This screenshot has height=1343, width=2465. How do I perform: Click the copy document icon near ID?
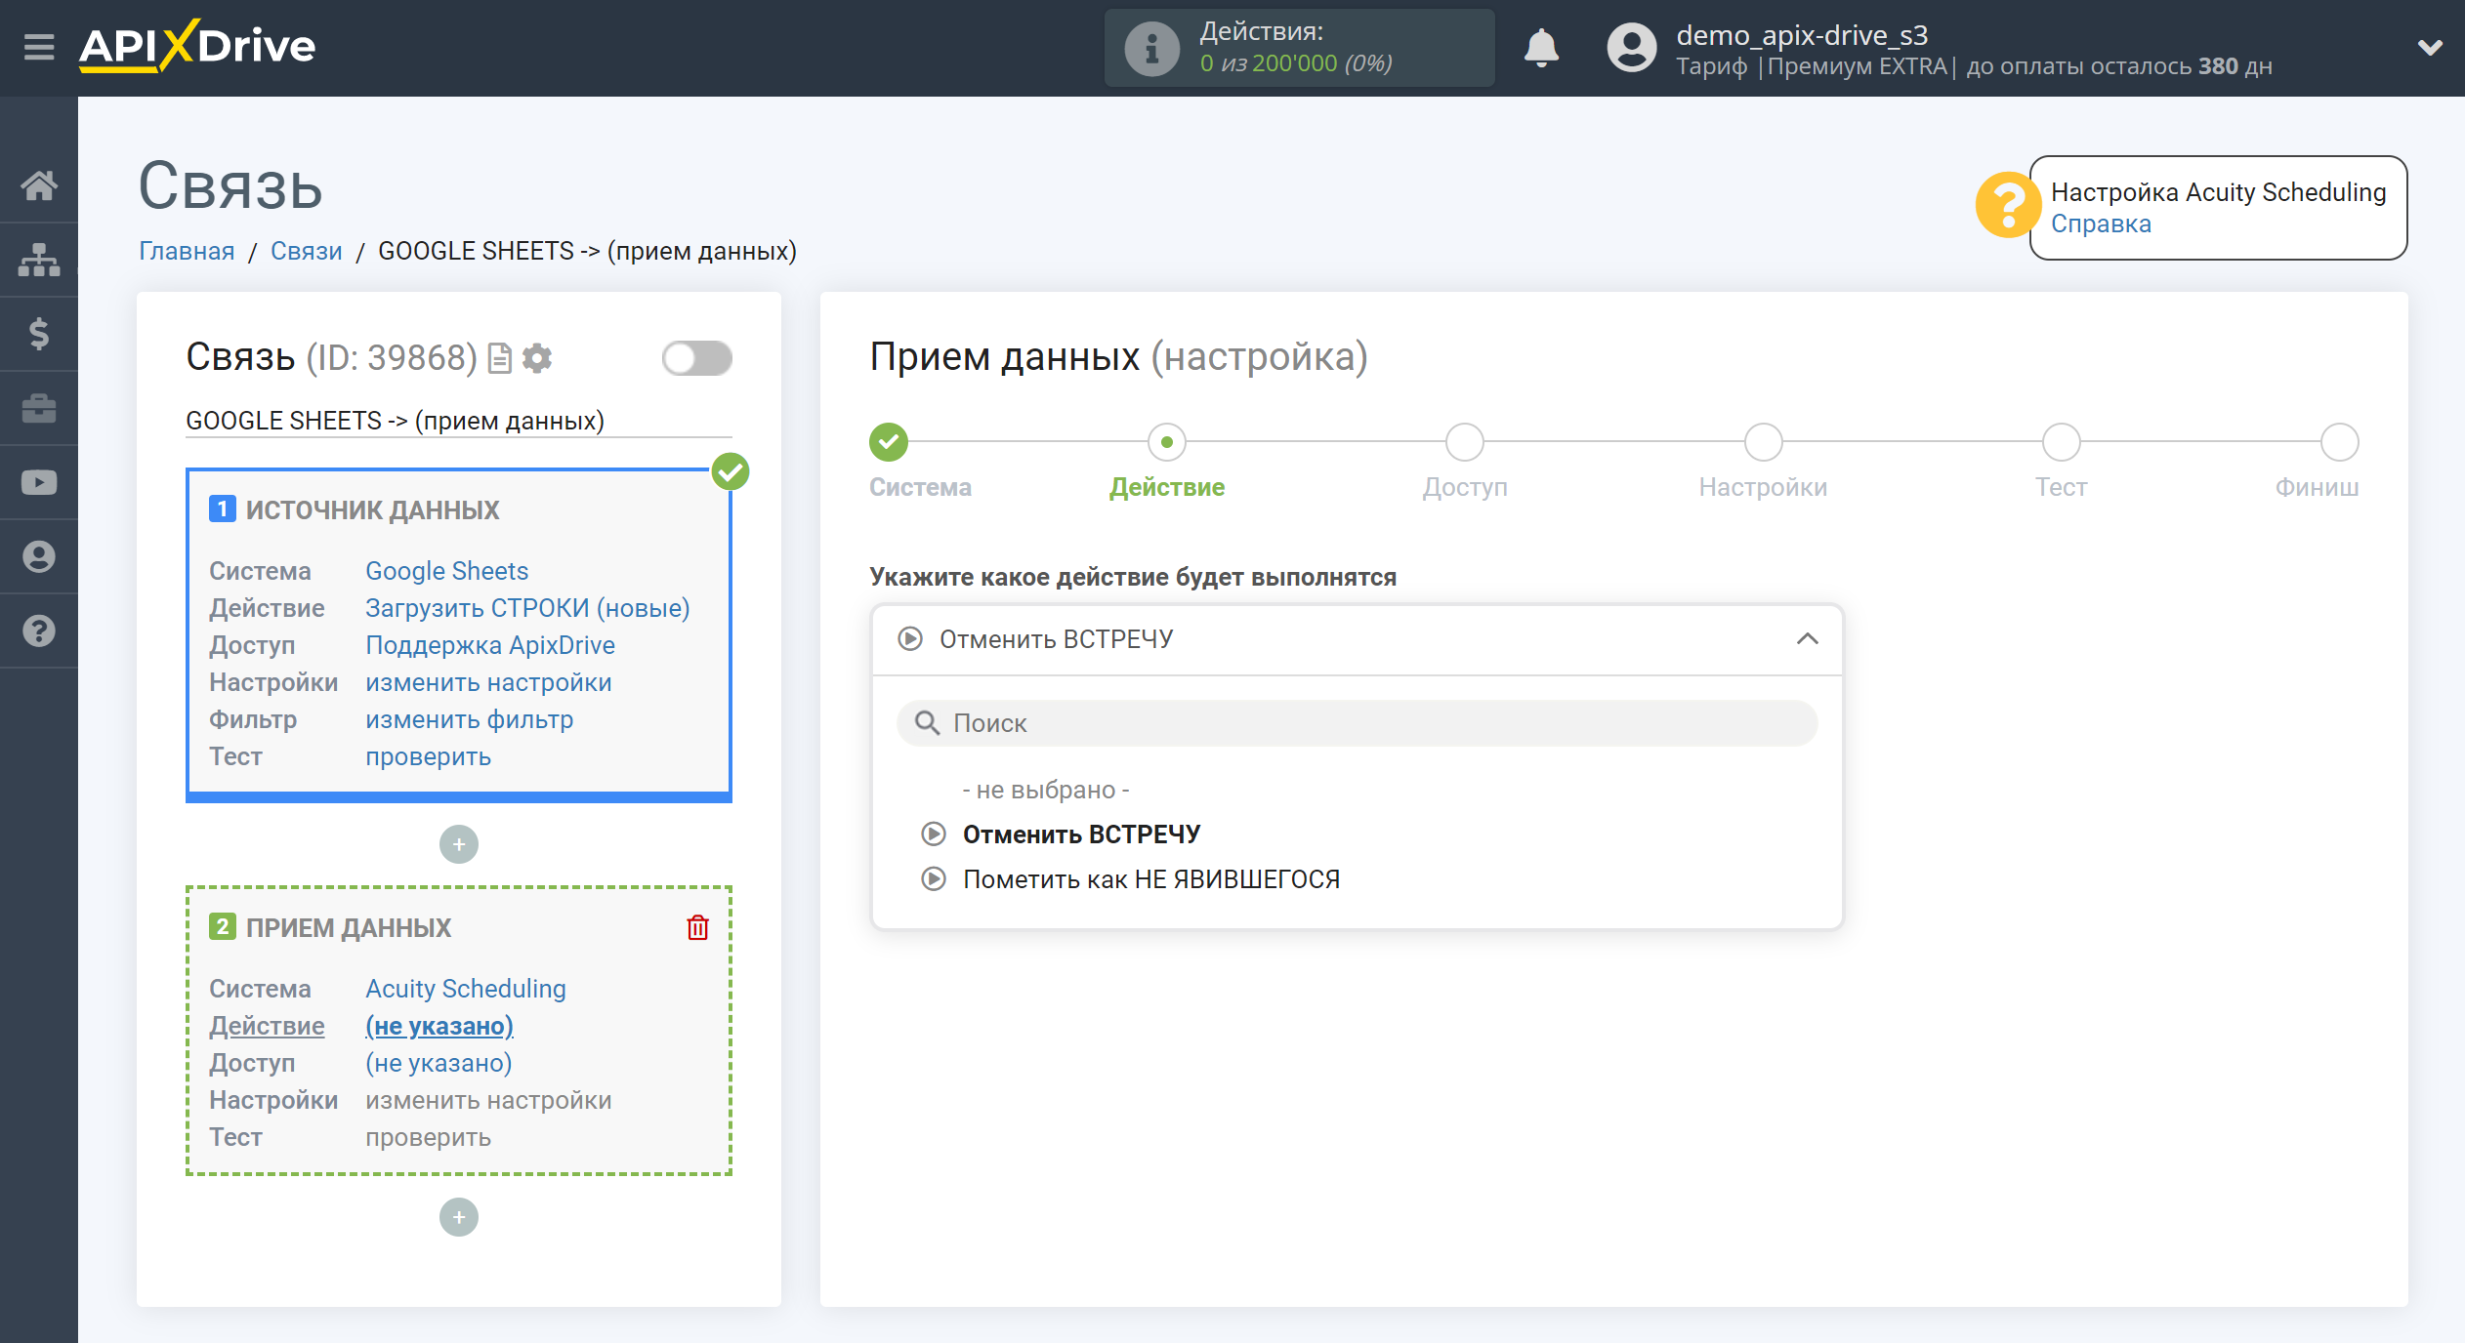pyautogui.click(x=499, y=358)
